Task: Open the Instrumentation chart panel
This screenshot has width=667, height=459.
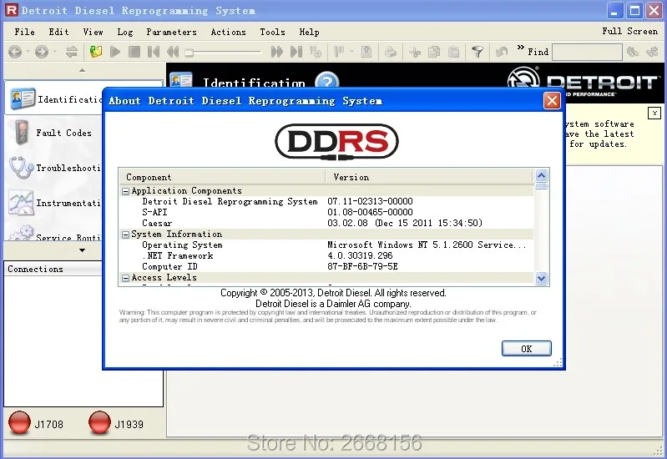Action: [x=21, y=203]
